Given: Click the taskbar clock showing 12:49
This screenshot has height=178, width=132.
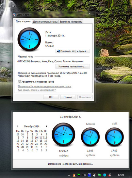Looking at the screenshot, I should (x=121, y=175).
